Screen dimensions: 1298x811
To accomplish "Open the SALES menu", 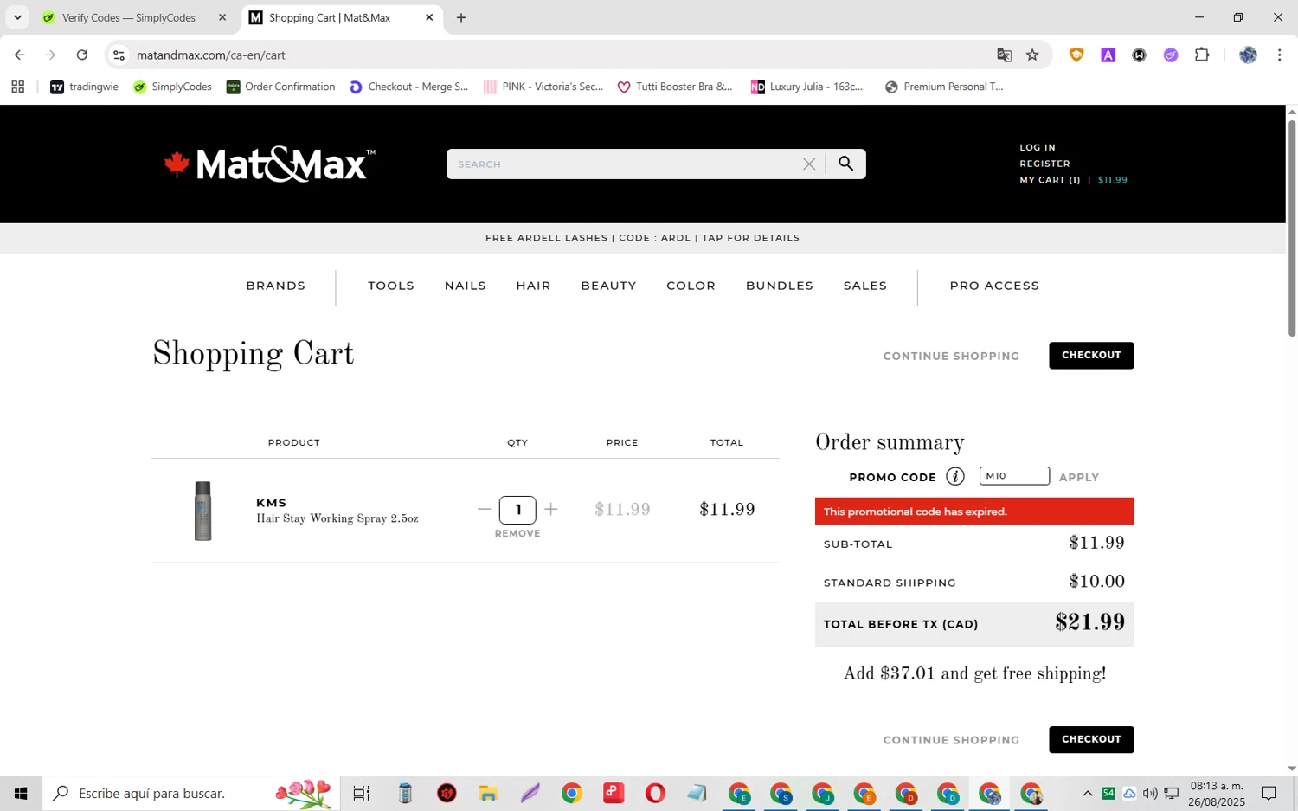I will (865, 286).
